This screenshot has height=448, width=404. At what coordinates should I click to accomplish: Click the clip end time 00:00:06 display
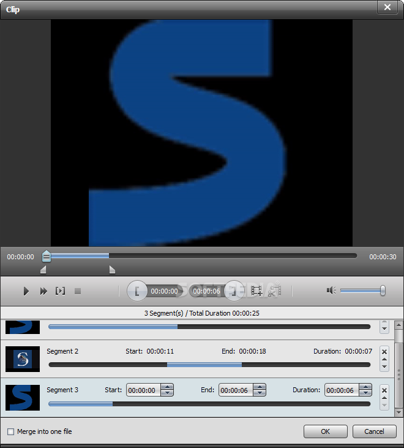click(x=206, y=291)
